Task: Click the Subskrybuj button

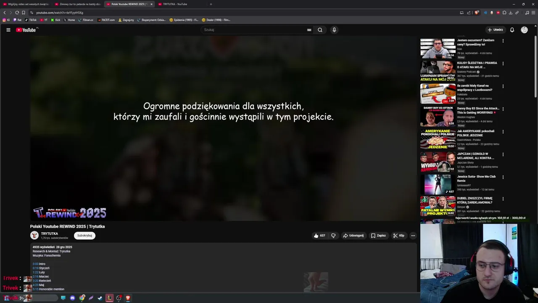Action: pos(84,236)
